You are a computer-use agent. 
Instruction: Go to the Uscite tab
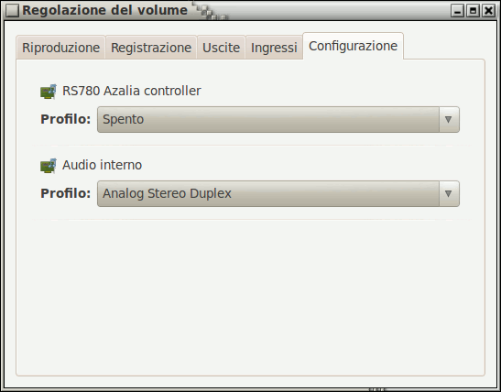tap(221, 48)
